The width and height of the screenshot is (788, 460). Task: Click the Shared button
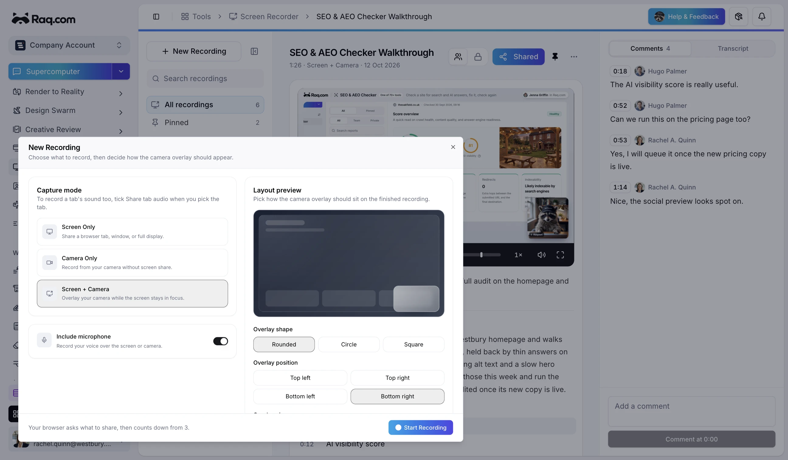518,57
